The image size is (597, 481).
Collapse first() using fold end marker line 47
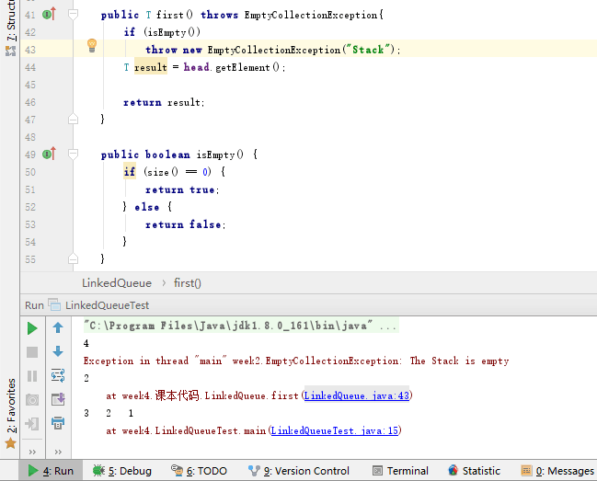[x=73, y=120]
